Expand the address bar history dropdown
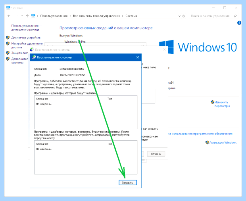246x201 pixels. click(x=179, y=16)
